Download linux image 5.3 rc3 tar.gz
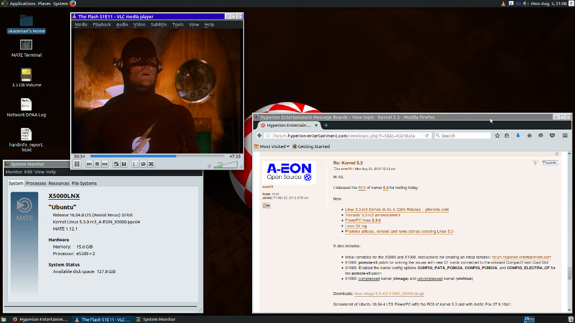Image resolution: width=575 pixels, height=323 pixels. click(389, 294)
